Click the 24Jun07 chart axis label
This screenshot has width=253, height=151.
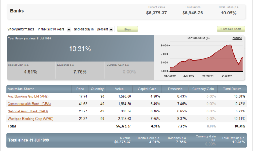(227, 76)
